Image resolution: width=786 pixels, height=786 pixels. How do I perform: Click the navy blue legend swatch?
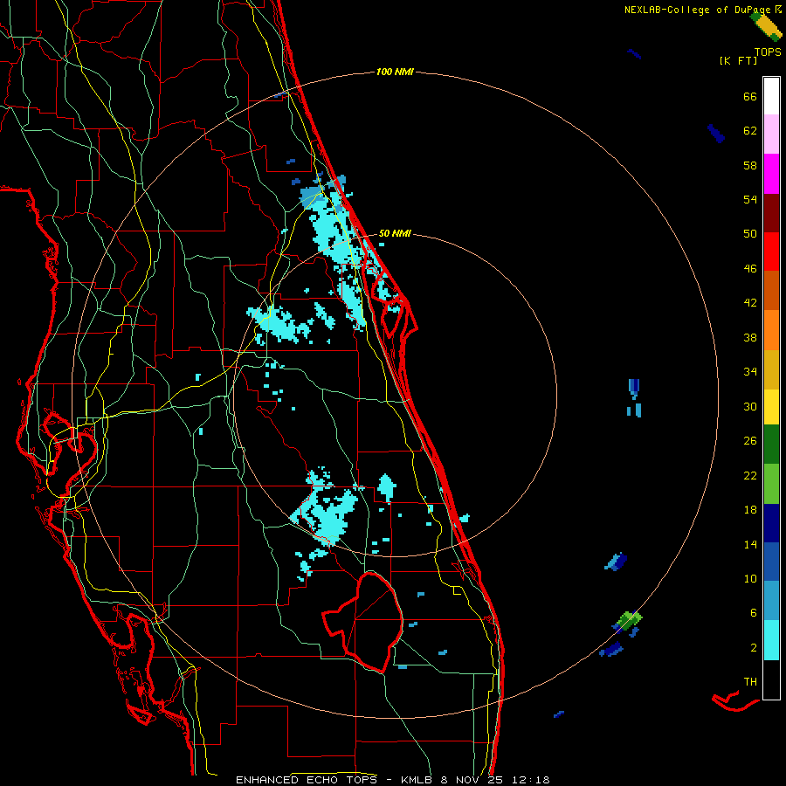point(771,523)
